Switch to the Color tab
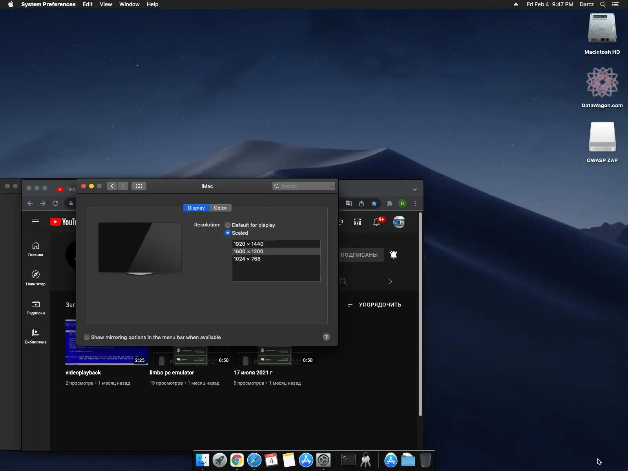This screenshot has width=628, height=471. (220, 208)
